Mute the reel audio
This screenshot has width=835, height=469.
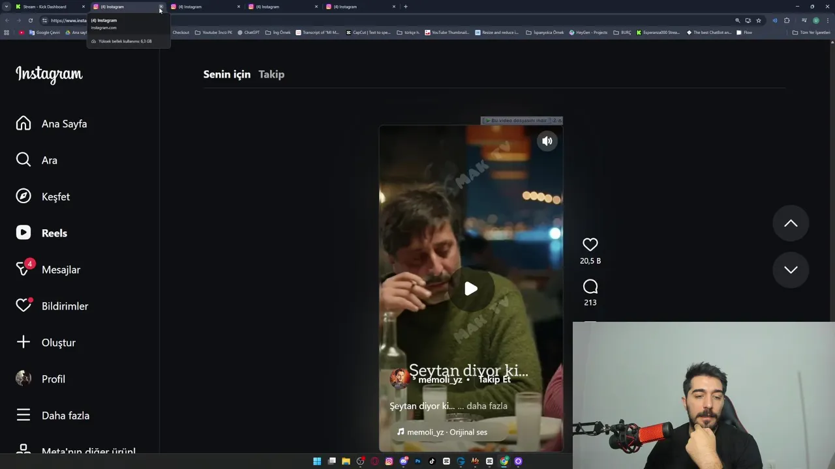[547, 141]
